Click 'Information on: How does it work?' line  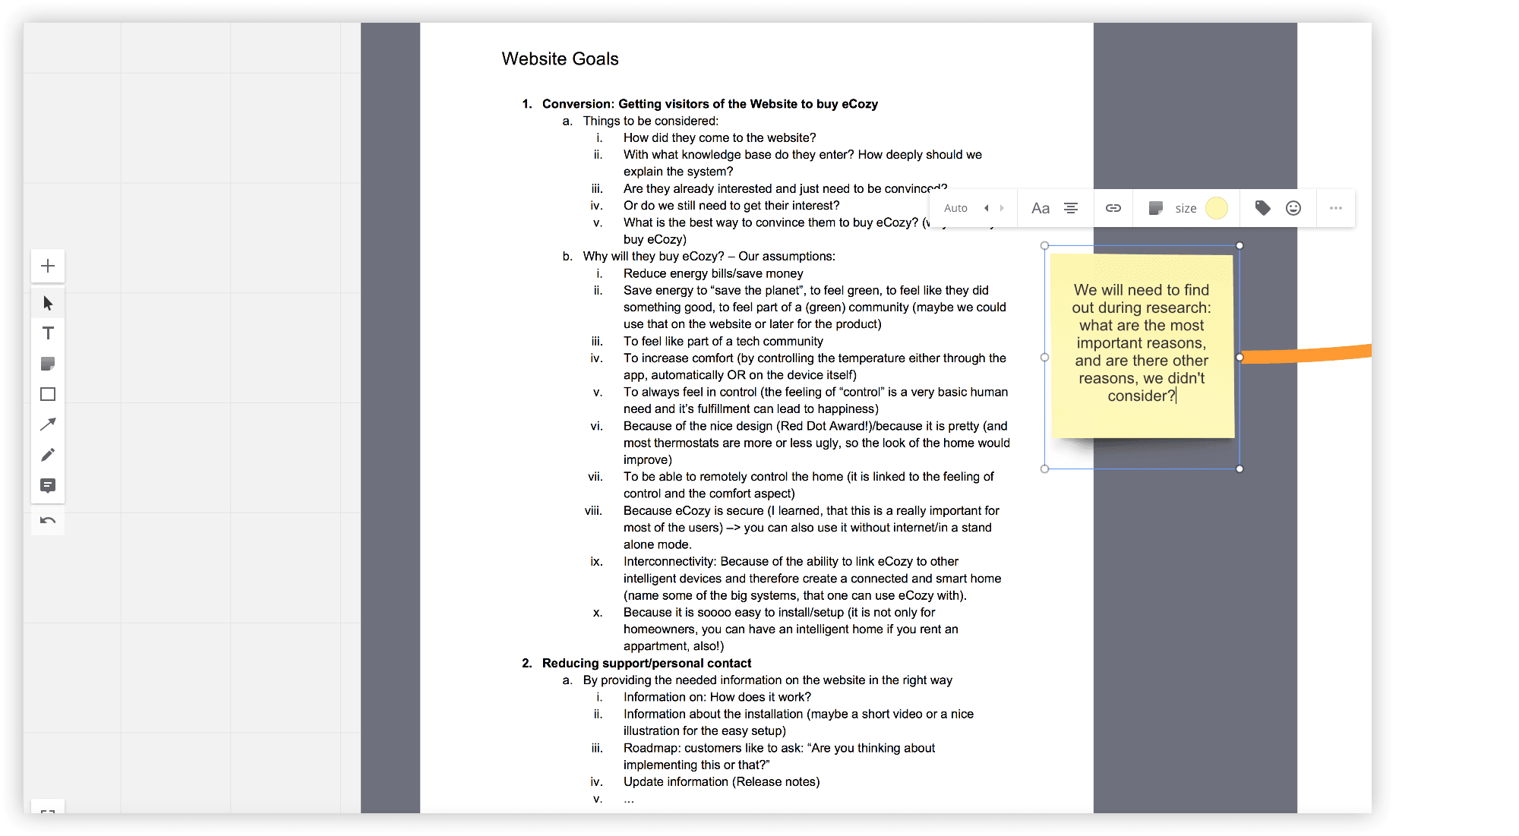[x=717, y=697]
